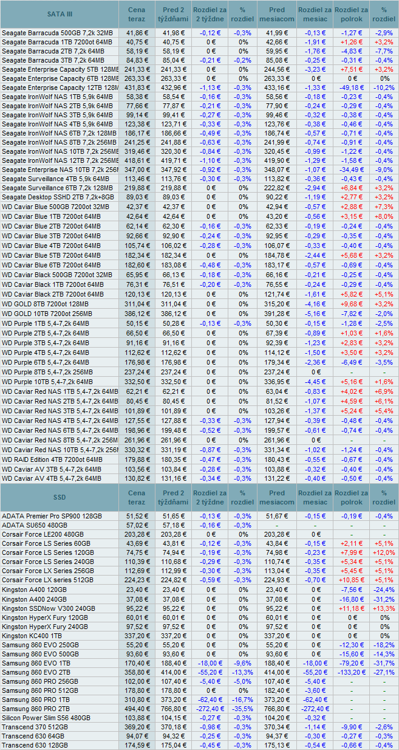Screen dimensions: 399x750
Task: Click +12,0% change for Corsair Force LS 120GB
Action: click(x=383, y=552)
